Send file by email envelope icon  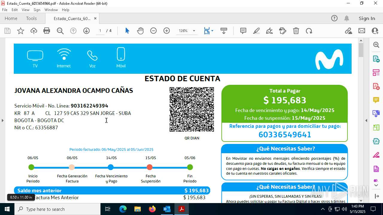coord(362,31)
